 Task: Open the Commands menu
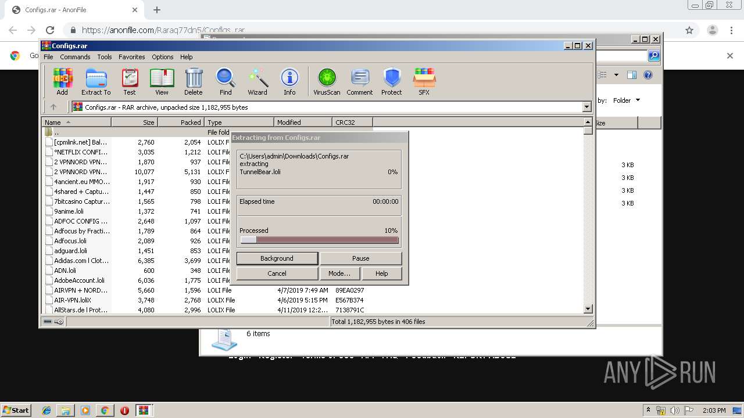pyautogui.click(x=75, y=57)
